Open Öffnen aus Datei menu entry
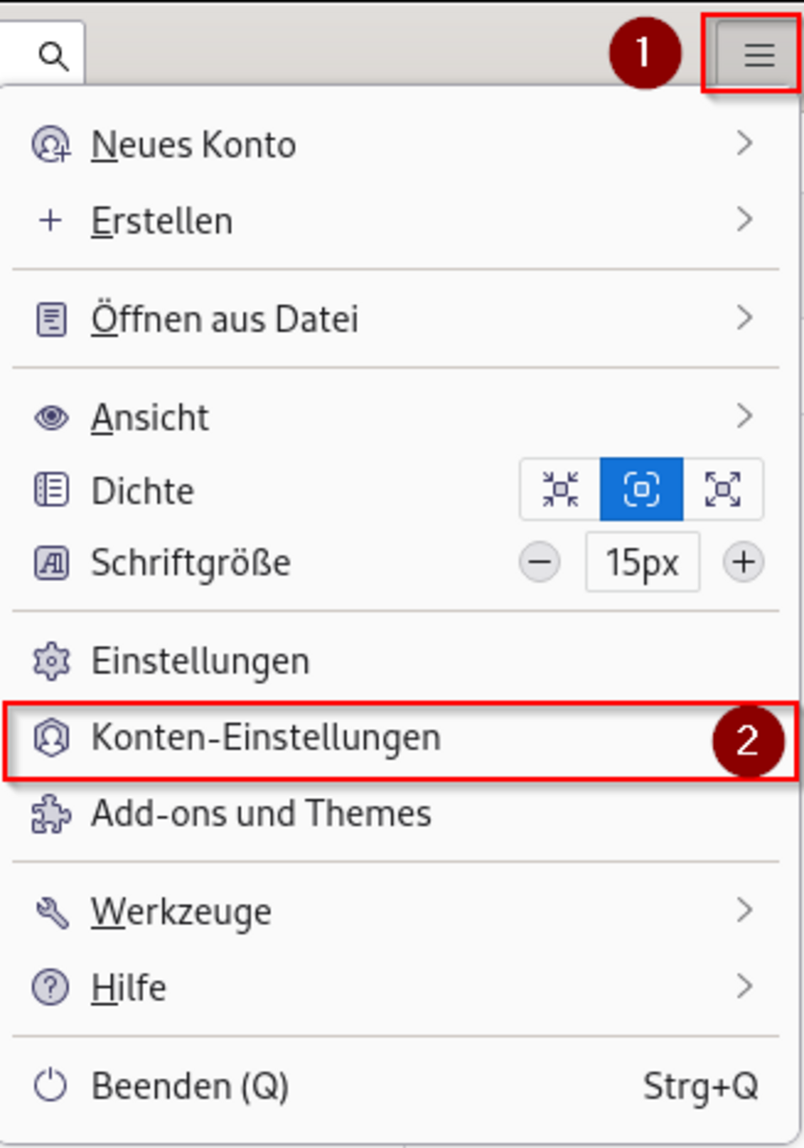Viewport: 804px width, 1148px height. click(x=225, y=319)
